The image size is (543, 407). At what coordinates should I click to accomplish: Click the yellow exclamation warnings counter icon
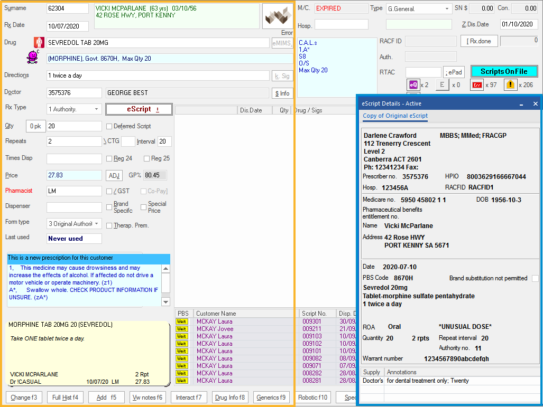pos(510,84)
